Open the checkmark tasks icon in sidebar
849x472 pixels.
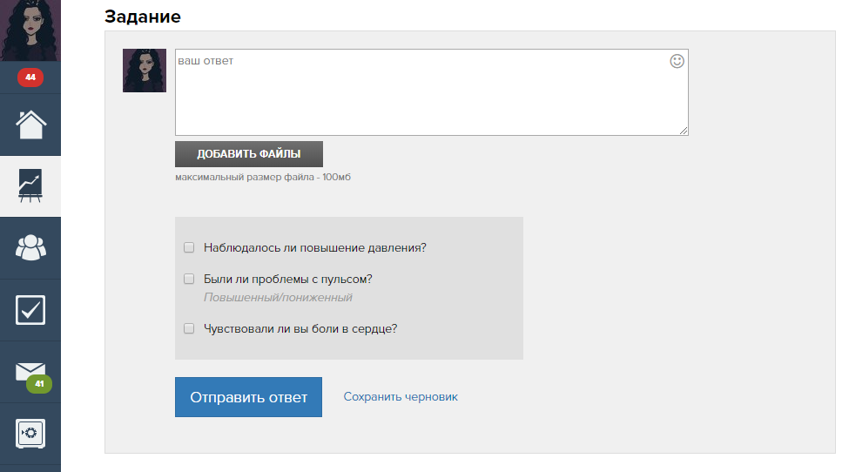(x=30, y=310)
